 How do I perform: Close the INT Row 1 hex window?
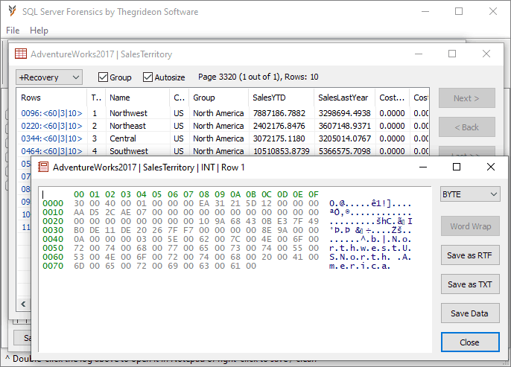coord(491,167)
